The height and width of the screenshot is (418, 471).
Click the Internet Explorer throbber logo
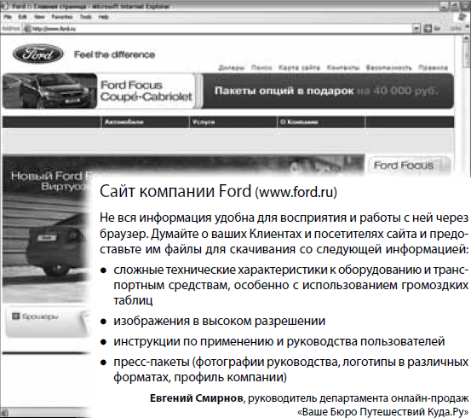tap(462, 17)
